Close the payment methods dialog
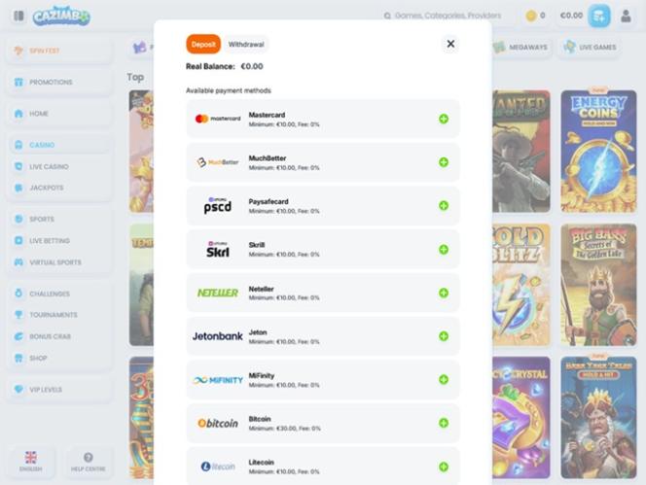The height and width of the screenshot is (485, 646). point(450,44)
